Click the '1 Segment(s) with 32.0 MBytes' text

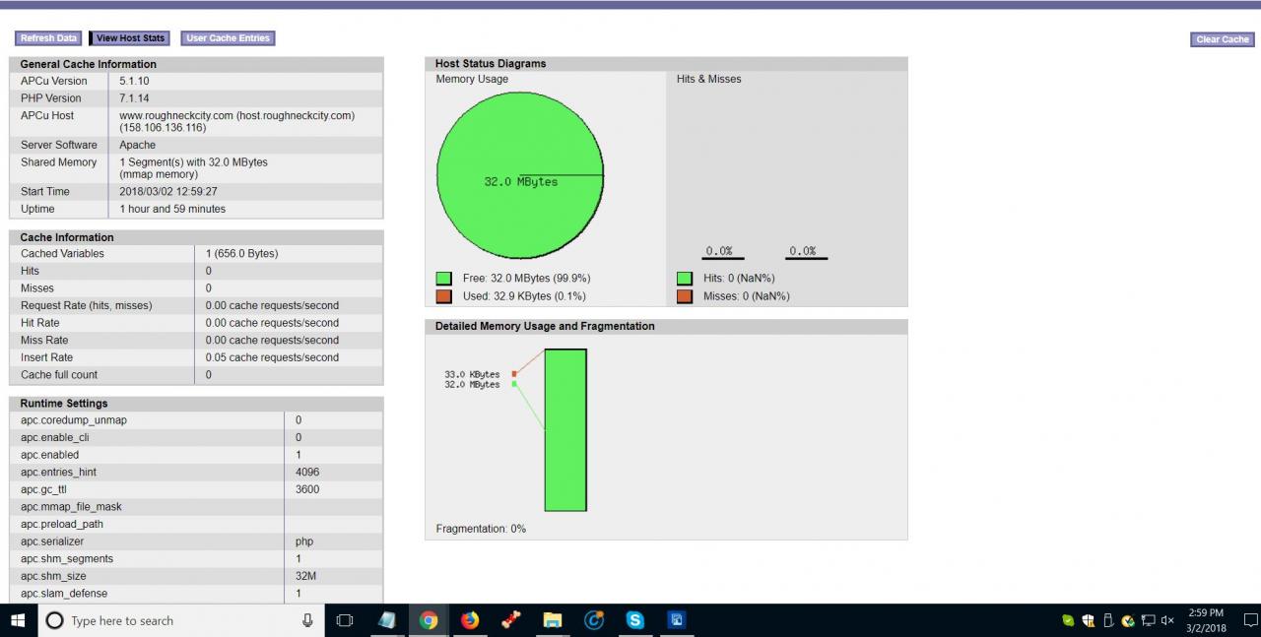(193, 162)
